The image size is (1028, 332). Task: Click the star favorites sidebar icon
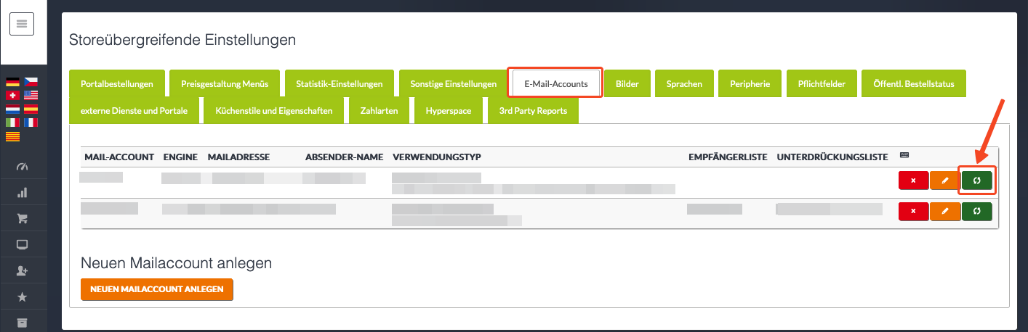(x=22, y=296)
